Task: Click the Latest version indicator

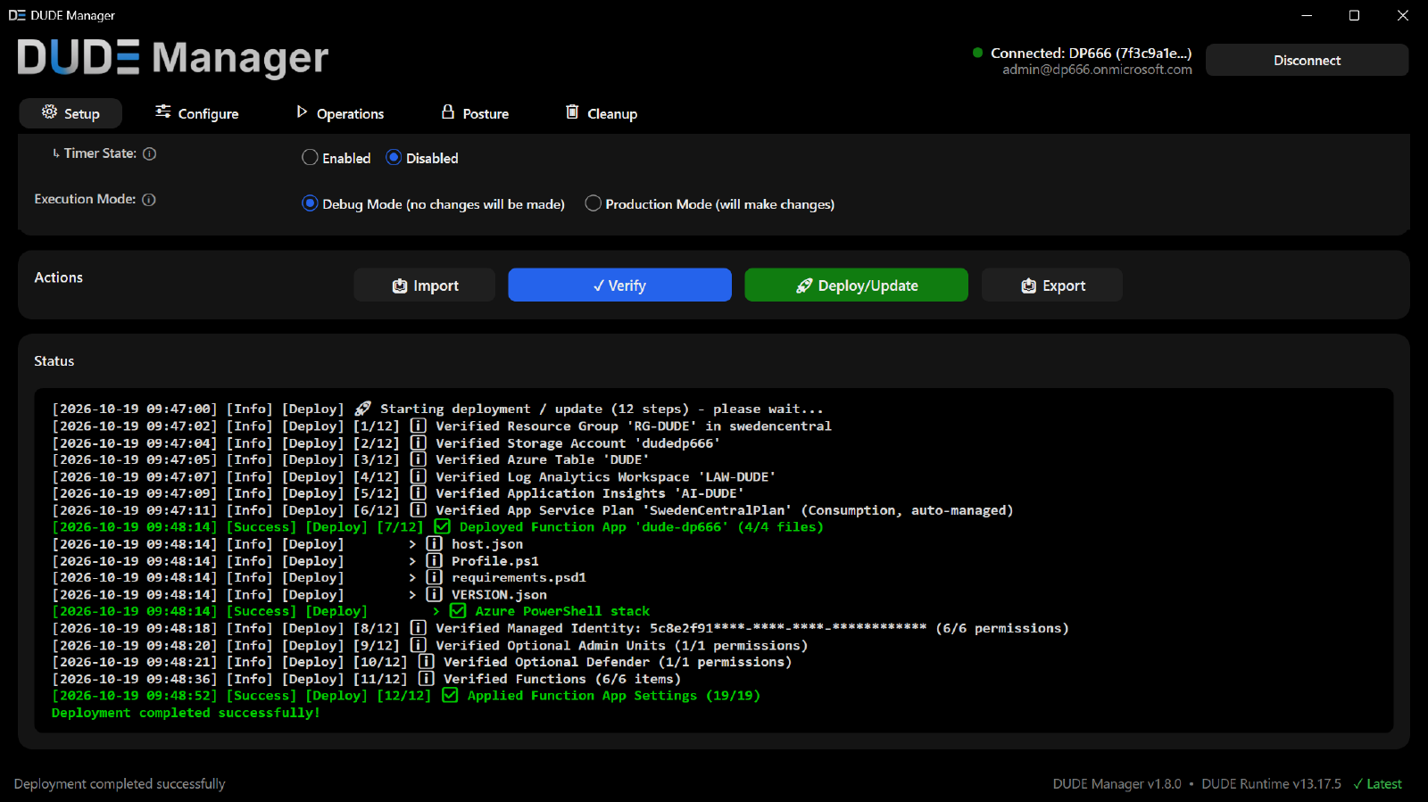Action: tap(1377, 784)
